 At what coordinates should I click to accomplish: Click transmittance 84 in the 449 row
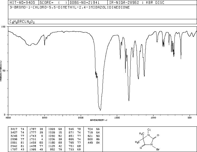(98, 143)
